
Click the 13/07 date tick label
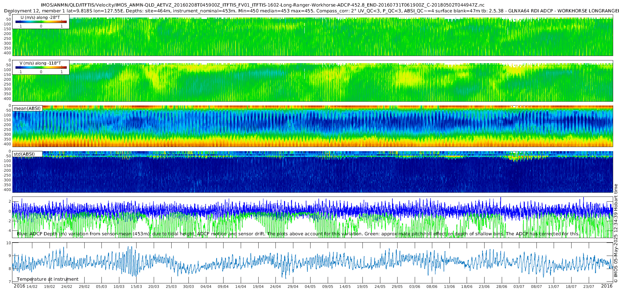click(x=554, y=287)
